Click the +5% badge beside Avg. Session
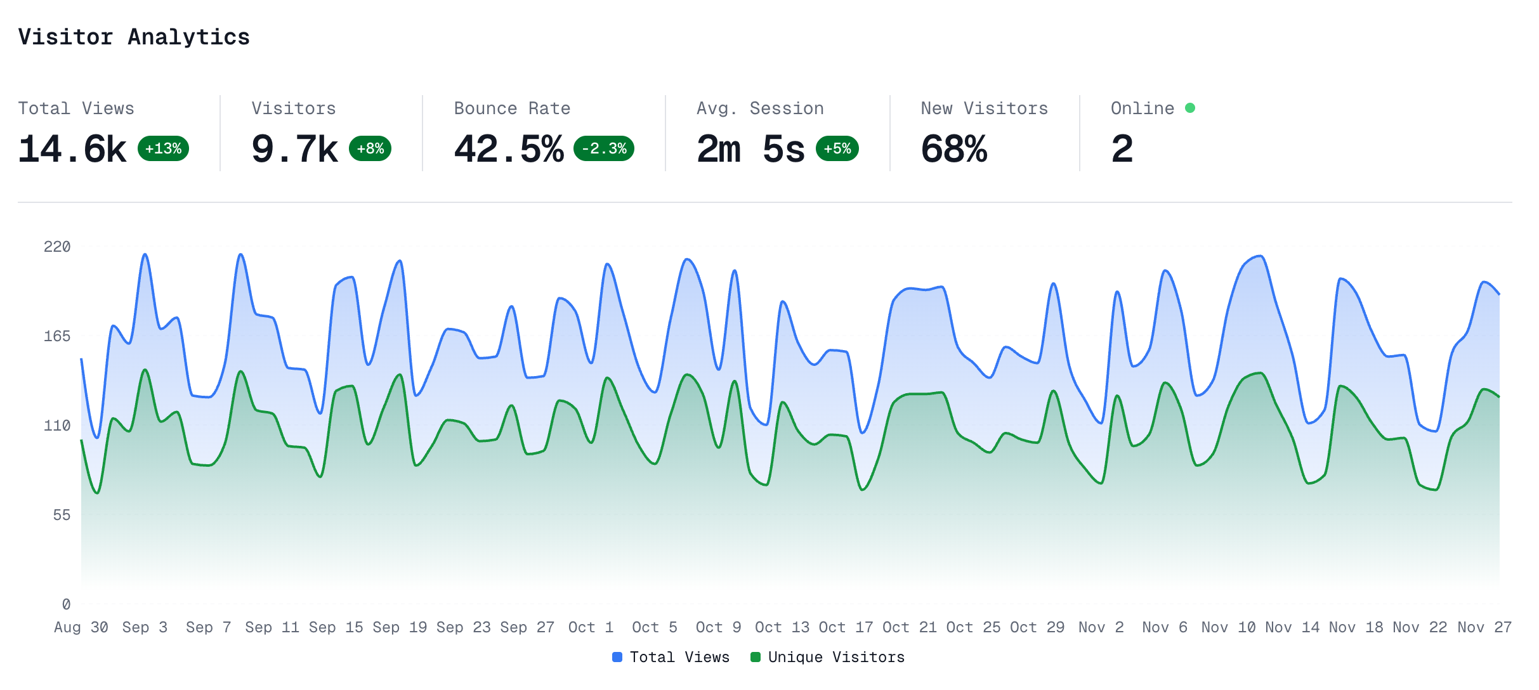The image size is (1539, 690). (835, 150)
